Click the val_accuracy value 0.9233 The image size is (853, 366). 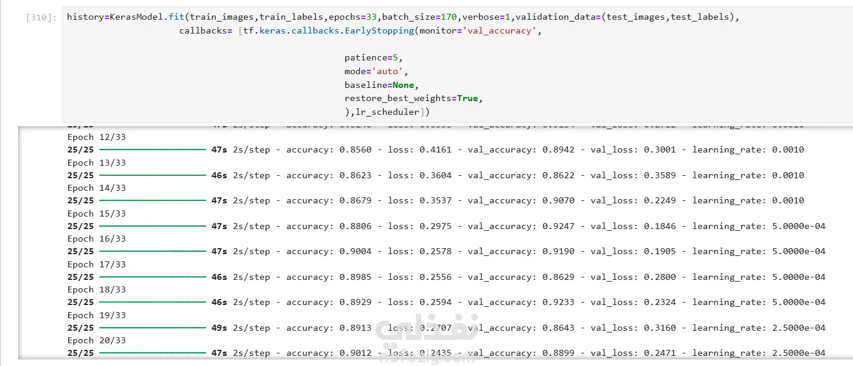(x=558, y=302)
